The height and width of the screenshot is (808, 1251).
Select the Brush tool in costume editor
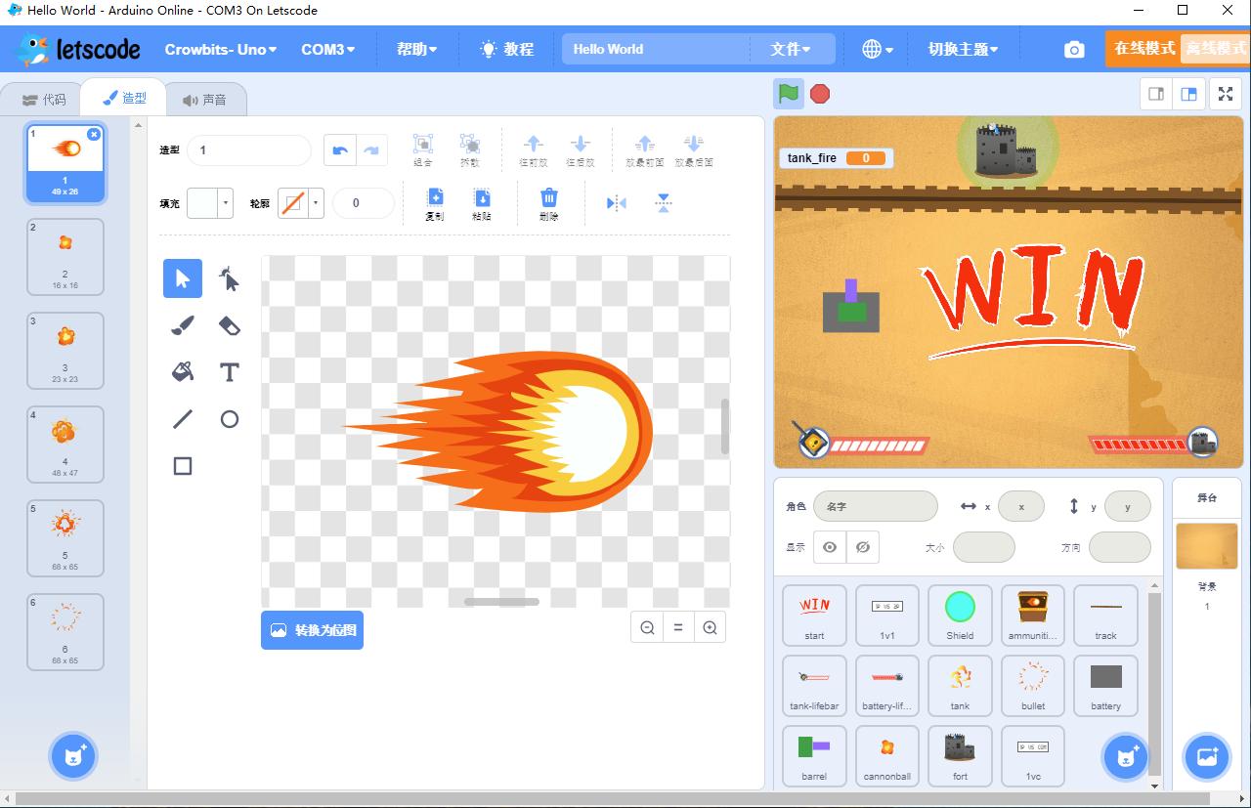tap(183, 325)
